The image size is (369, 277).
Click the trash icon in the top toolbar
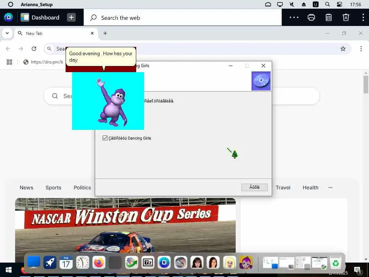(x=346, y=17)
